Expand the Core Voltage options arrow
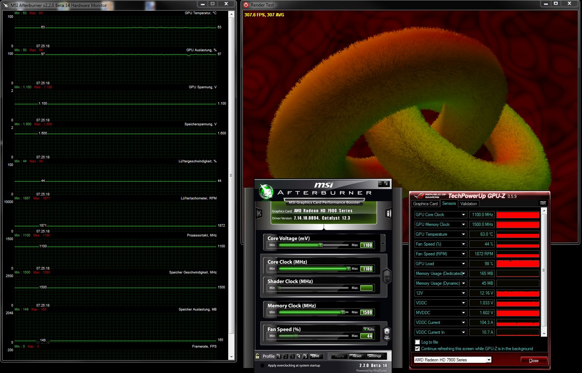This screenshot has height=373, width=582. (383, 244)
